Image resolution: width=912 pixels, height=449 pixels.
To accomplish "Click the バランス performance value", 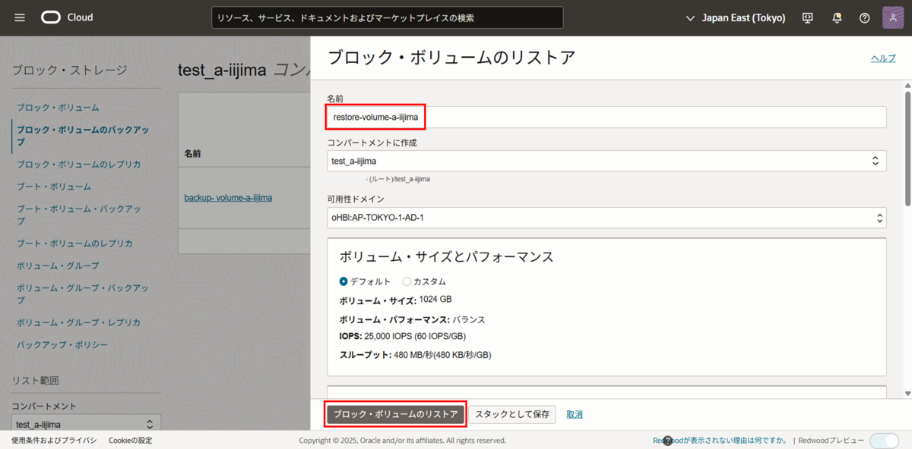I will pos(469,319).
